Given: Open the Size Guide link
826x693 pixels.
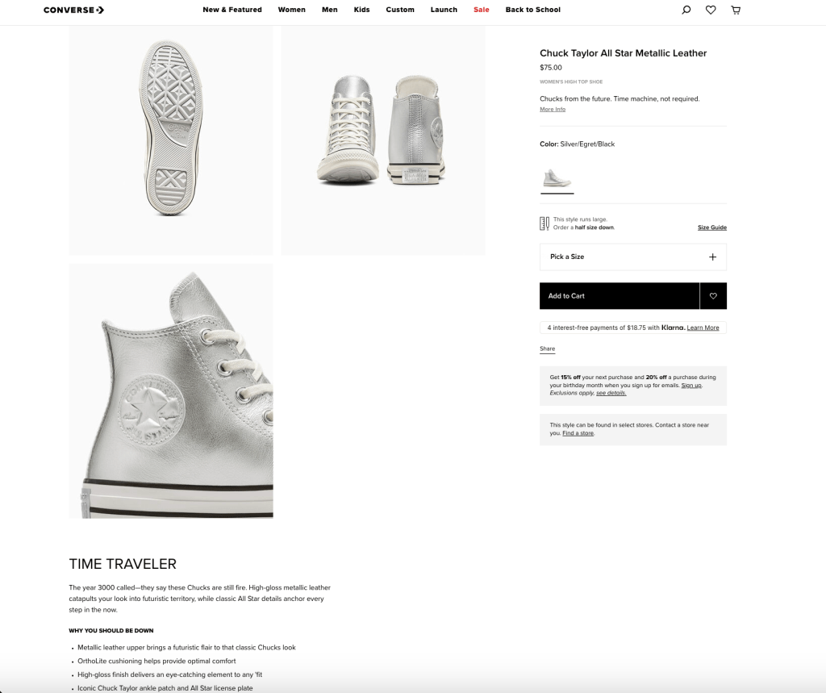Looking at the screenshot, I should click(x=711, y=228).
